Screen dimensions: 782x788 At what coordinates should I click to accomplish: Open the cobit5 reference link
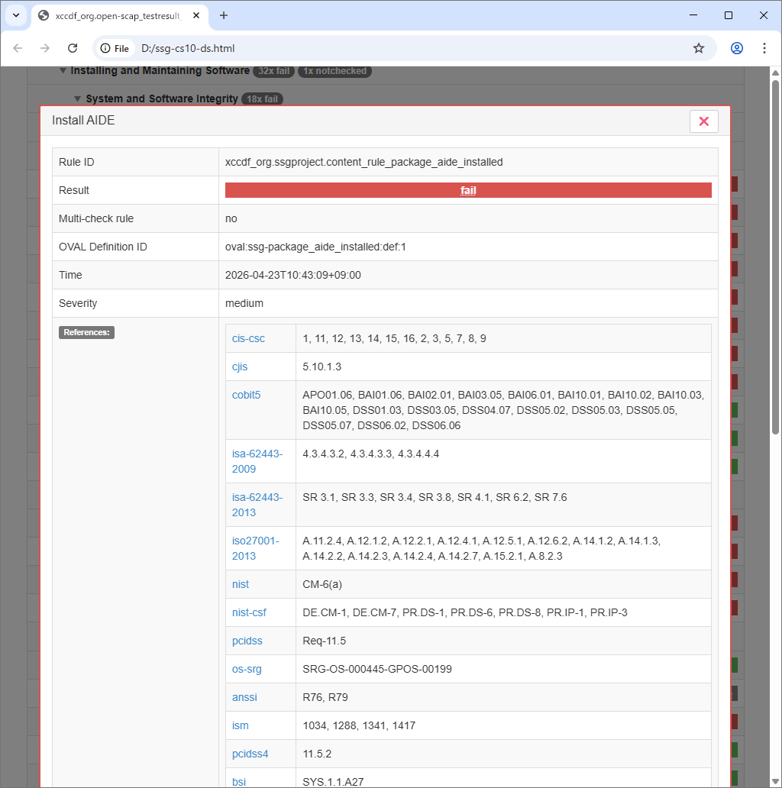tap(246, 395)
